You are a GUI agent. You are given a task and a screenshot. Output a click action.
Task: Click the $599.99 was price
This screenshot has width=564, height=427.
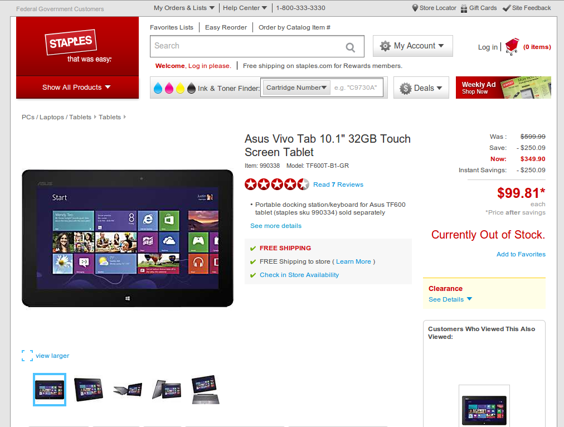(533, 137)
